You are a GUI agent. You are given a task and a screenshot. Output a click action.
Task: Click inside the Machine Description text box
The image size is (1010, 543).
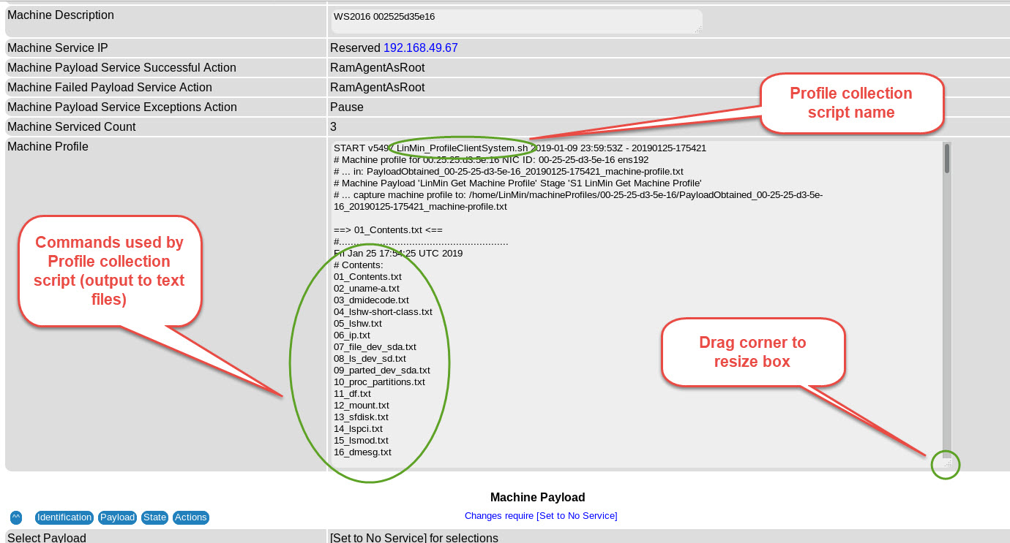click(x=516, y=20)
